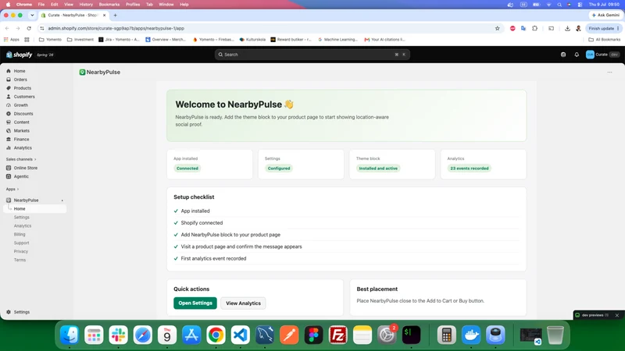The image size is (625, 351).
Task: Open FileZilla from the Dock
Action: click(x=338, y=335)
